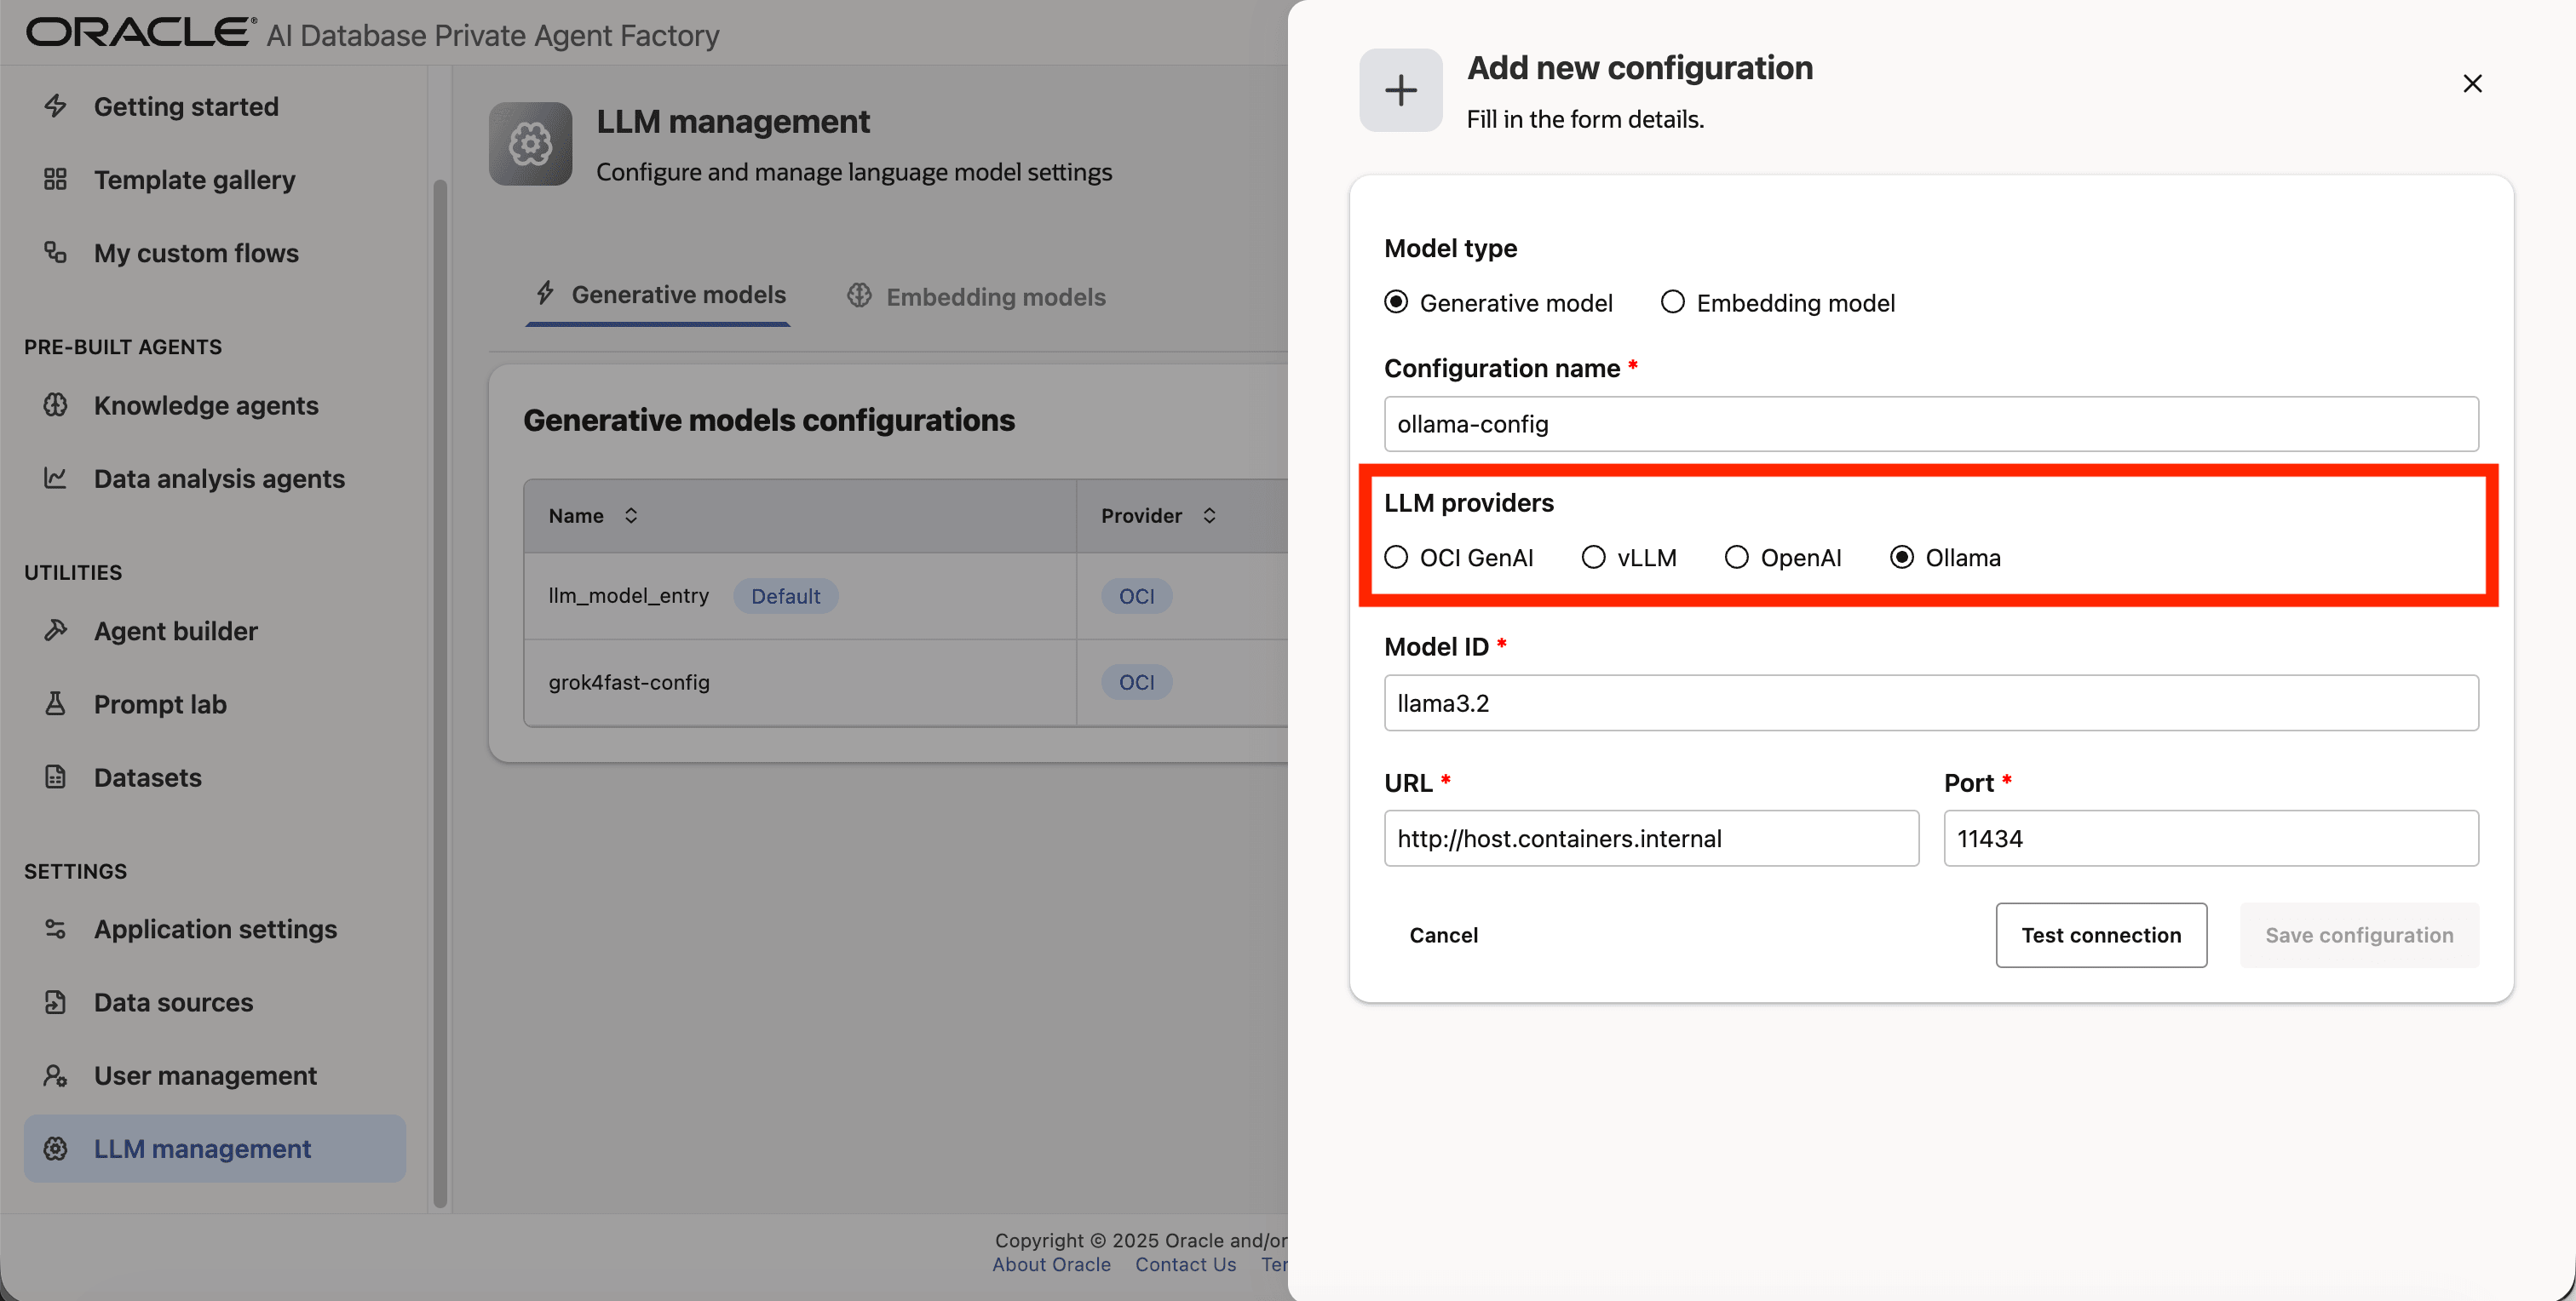
Task: Click the sidebar vertical scrollbar
Action: coord(440,690)
